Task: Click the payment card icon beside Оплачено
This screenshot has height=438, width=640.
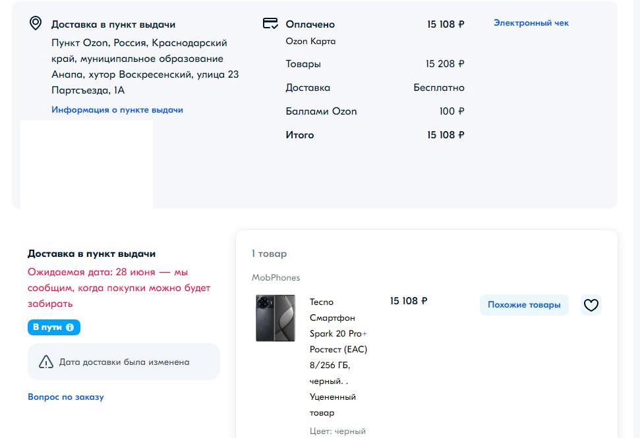Action: [270, 24]
